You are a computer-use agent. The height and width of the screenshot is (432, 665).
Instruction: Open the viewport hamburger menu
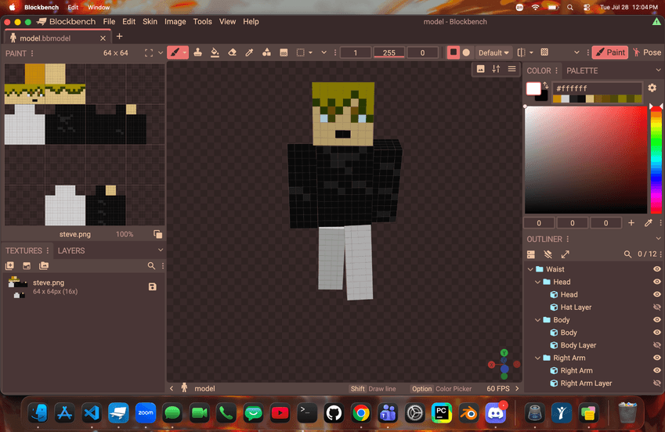pos(512,69)
